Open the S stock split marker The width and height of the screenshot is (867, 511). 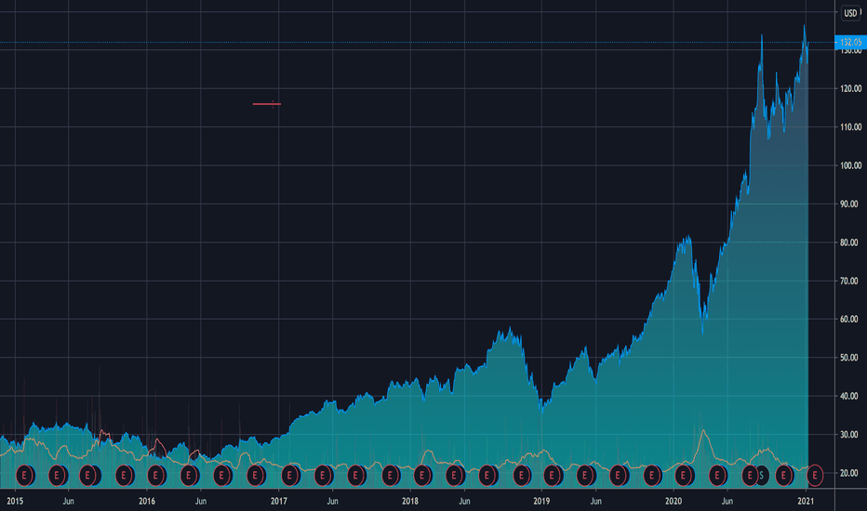coord(763,475)
